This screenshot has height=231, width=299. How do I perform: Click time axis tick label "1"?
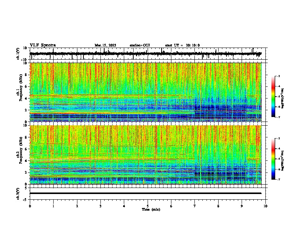[53, 206]
